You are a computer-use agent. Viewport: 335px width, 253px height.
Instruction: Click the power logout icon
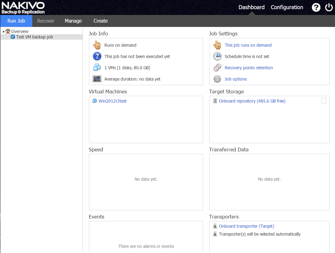pos(329,8)
